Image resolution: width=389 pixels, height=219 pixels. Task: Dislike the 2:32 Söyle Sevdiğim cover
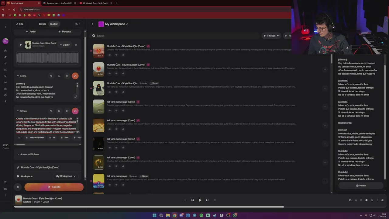click(116, 73)
